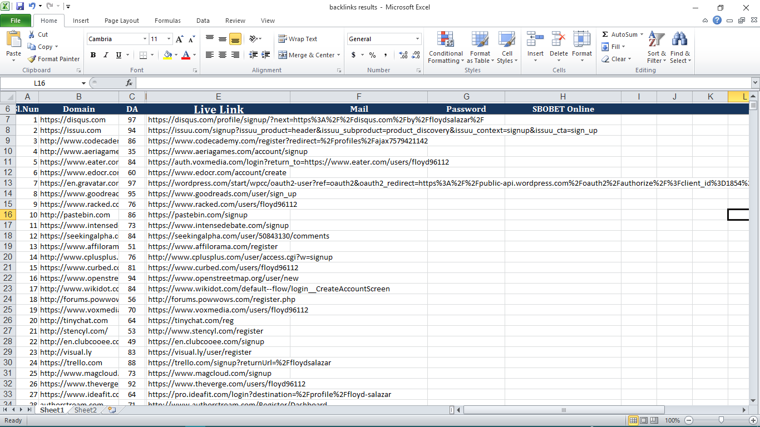Toggle Wrap Text on selected cell
Viewport: 760px width, 427px height.
pos(298,39)
